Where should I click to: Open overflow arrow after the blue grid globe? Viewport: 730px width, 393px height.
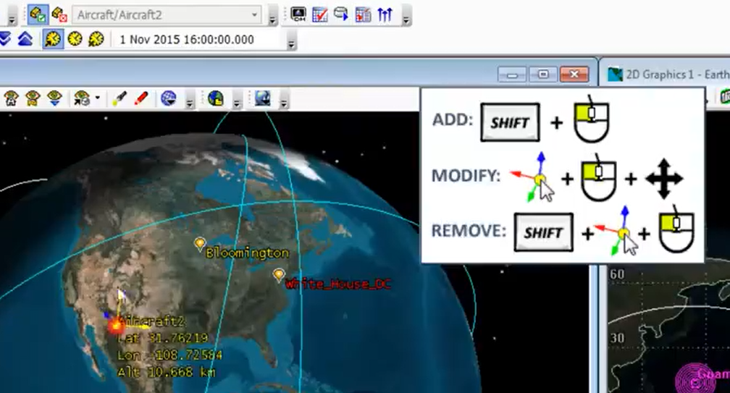point(189,100)
